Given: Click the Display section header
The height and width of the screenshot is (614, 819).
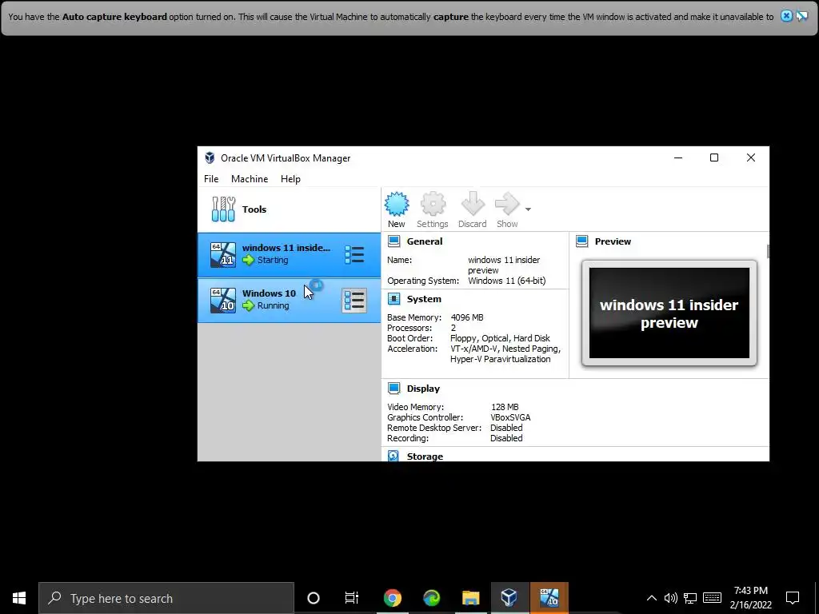Looking at the screenshot, I should [x=423, y=389].
